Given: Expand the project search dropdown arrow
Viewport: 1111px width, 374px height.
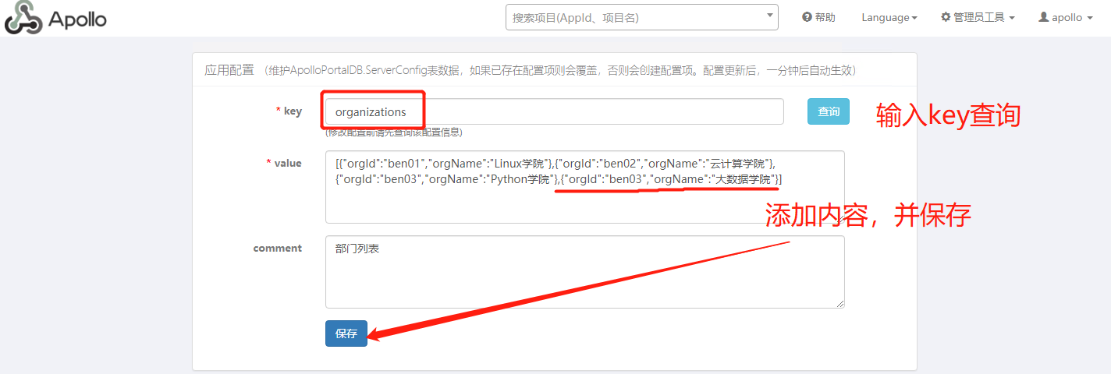Looking at the screenshot, I should click(x=769, y=15).
